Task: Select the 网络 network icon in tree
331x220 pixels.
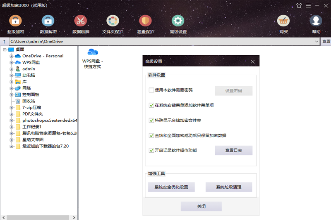Action: tap(18, 88)
